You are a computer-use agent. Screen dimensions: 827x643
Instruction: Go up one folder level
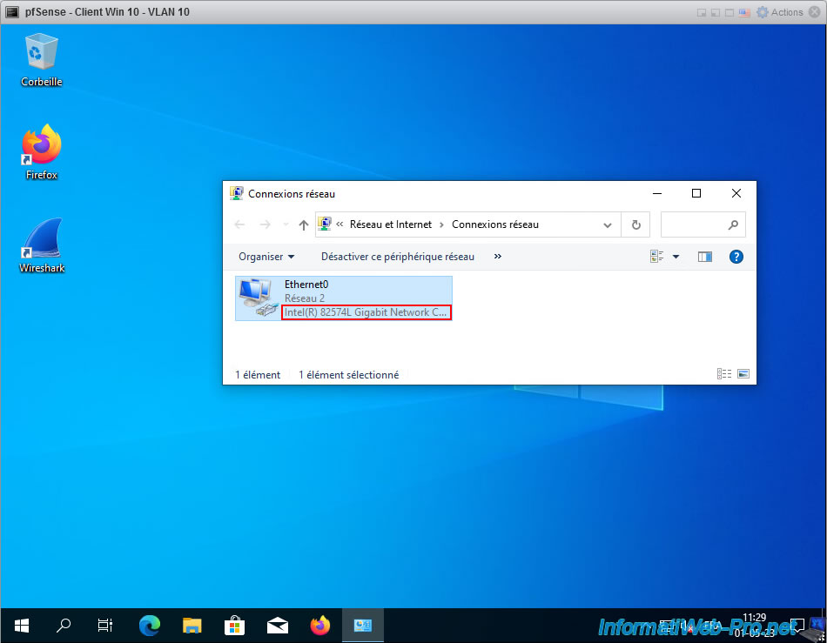point(303,224)
